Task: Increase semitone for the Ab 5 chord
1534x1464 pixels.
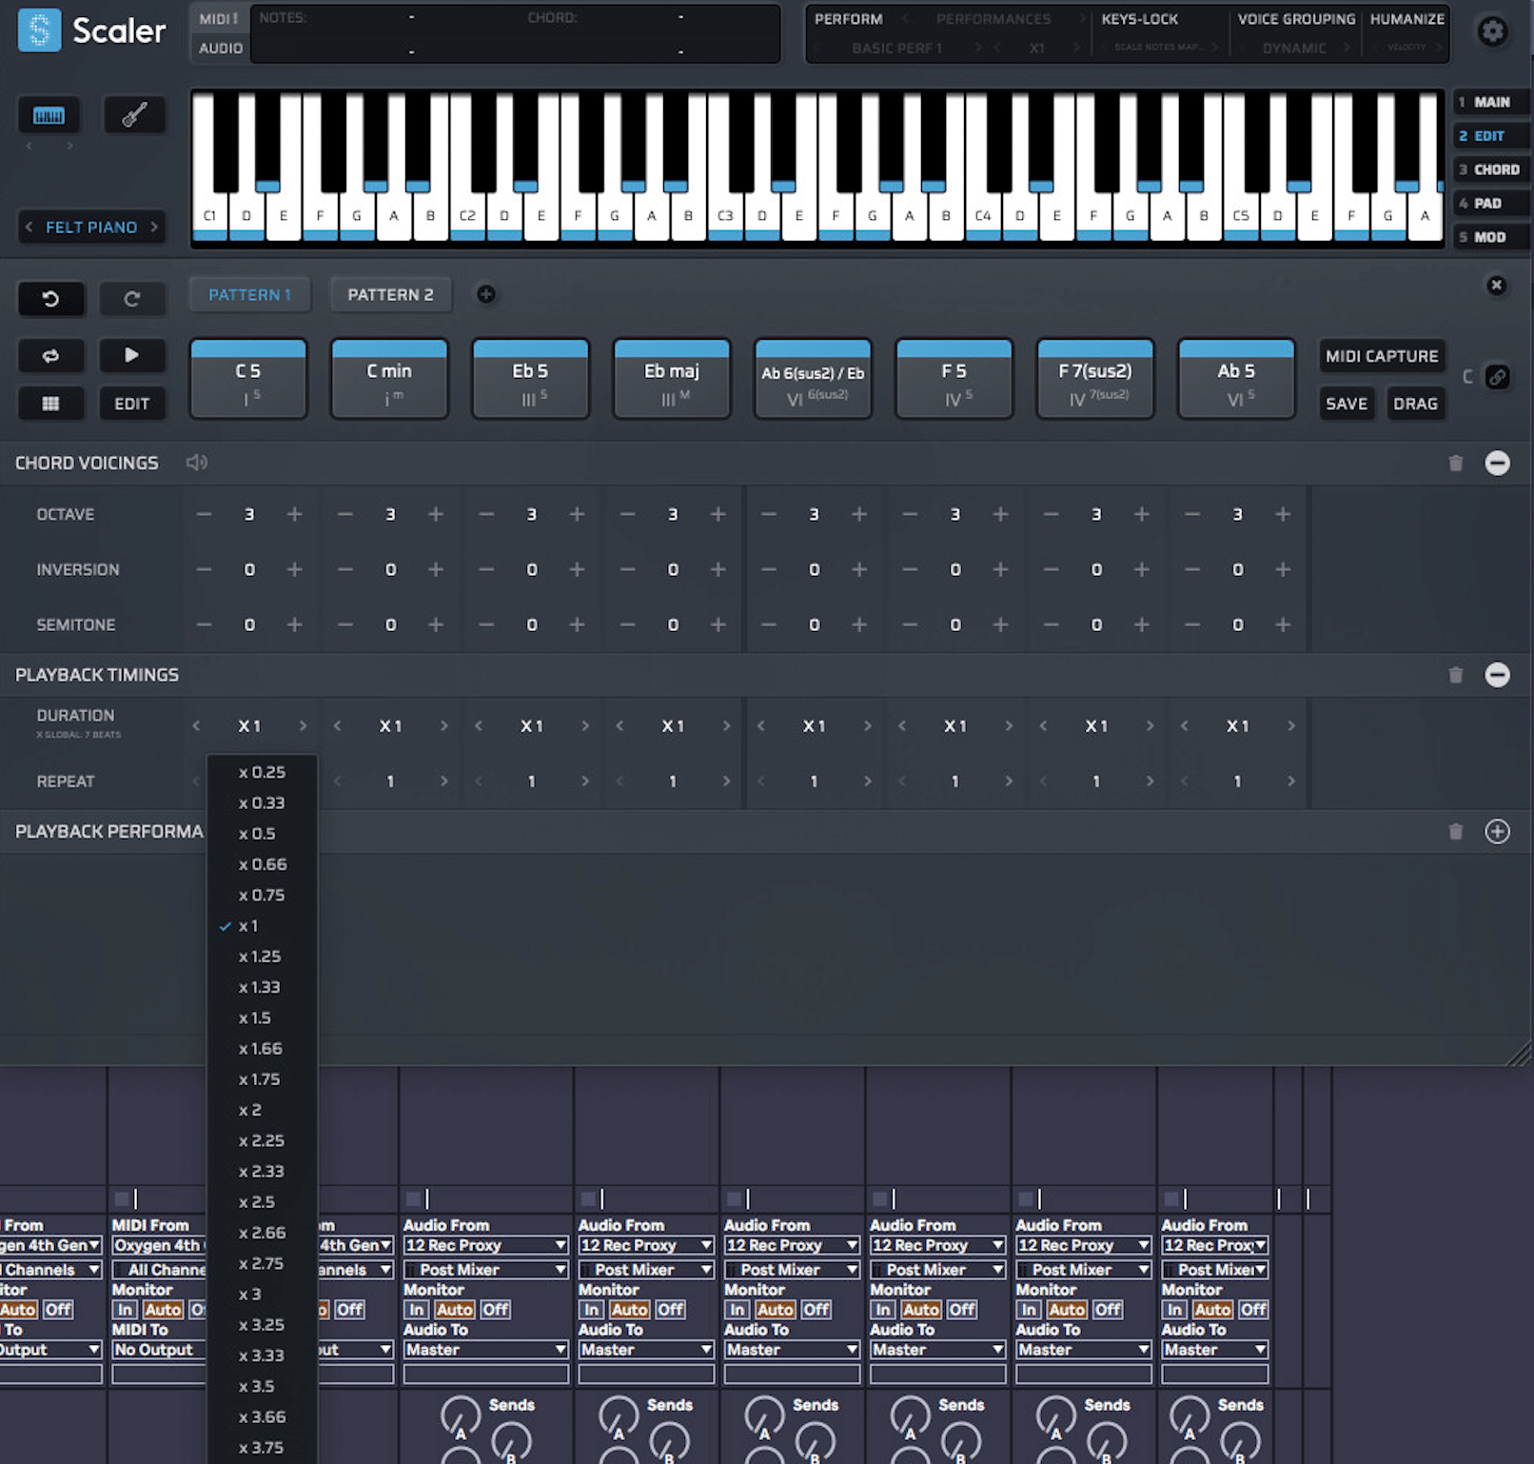Action: click(1283, 624)
